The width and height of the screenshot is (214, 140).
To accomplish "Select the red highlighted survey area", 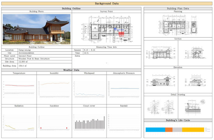I will pyautogui.click(x=121, y=34).
